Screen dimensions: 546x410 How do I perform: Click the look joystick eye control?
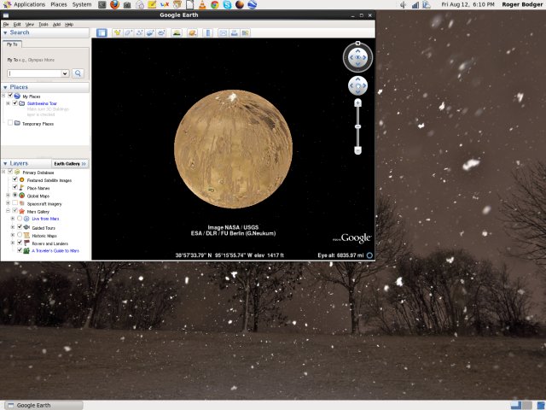357,57
